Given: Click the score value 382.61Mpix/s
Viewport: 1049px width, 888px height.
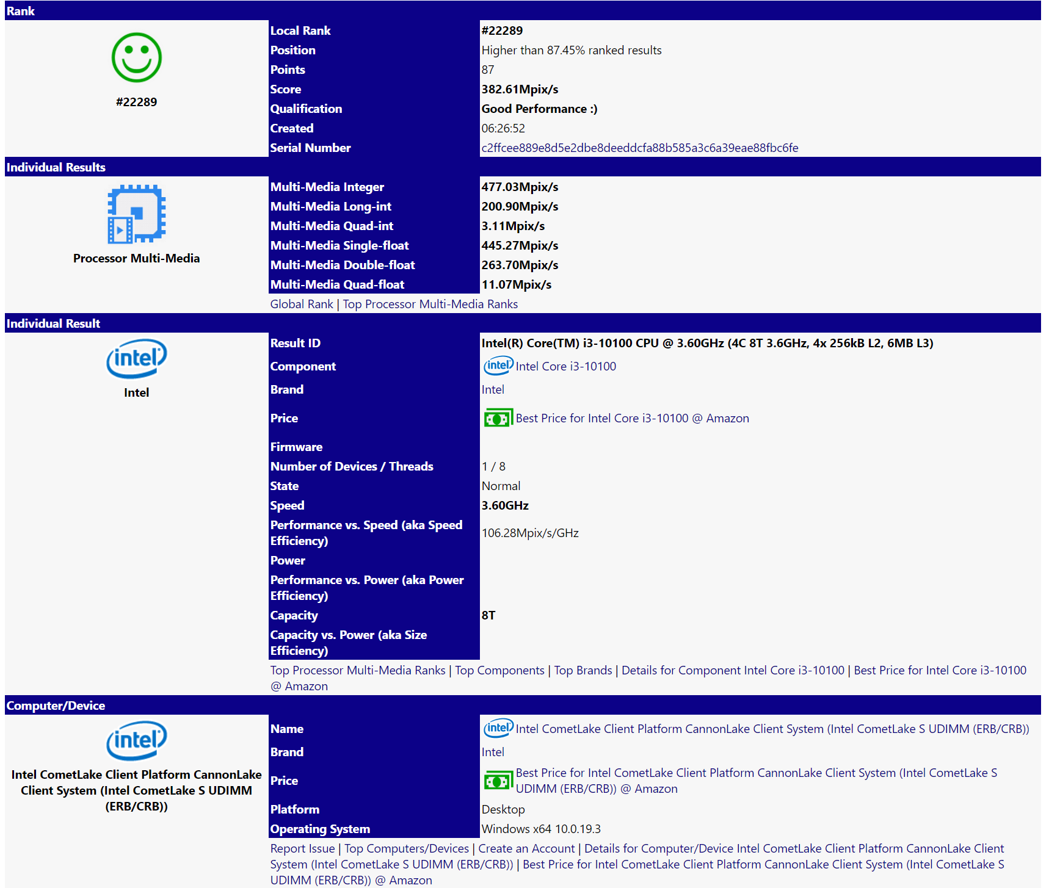Looking at the screenshot, I should (x=520, y=89).
